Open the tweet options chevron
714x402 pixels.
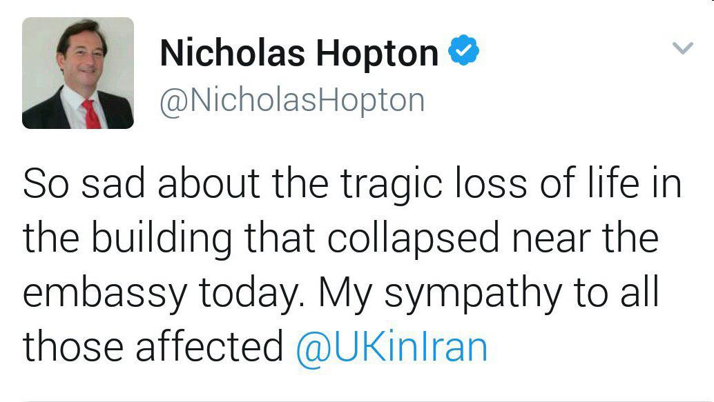[x=682, y=48]
